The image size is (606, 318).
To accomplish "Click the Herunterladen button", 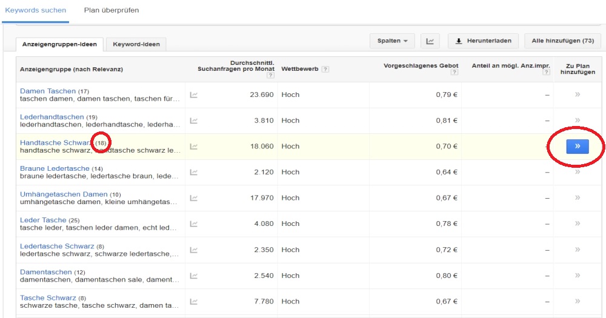I will click(x=484, y=41).
